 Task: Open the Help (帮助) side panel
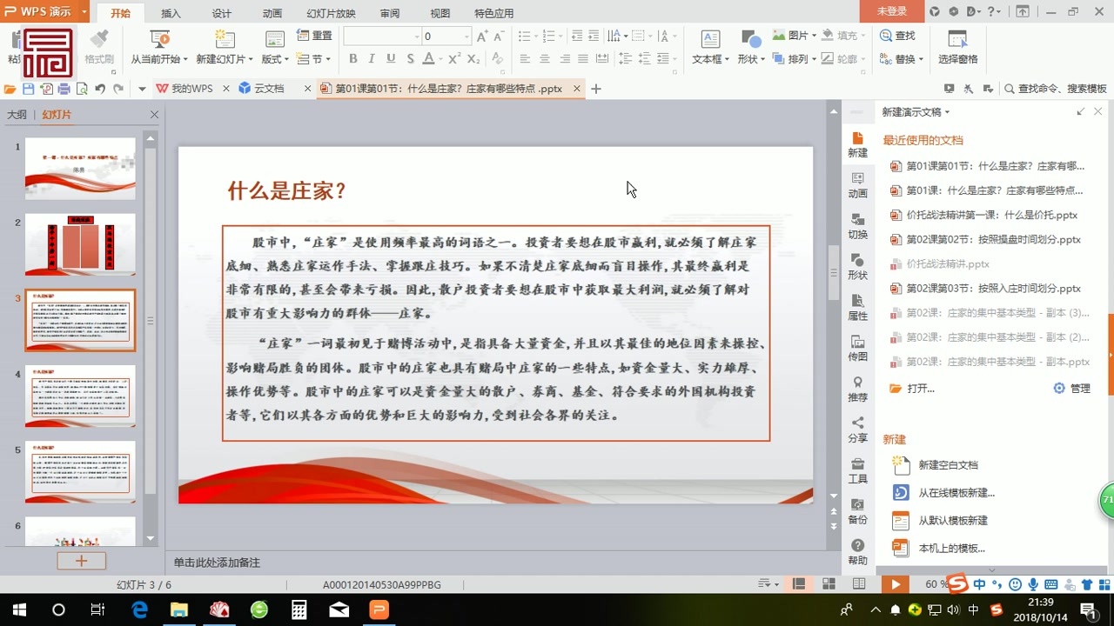point(857,551)
